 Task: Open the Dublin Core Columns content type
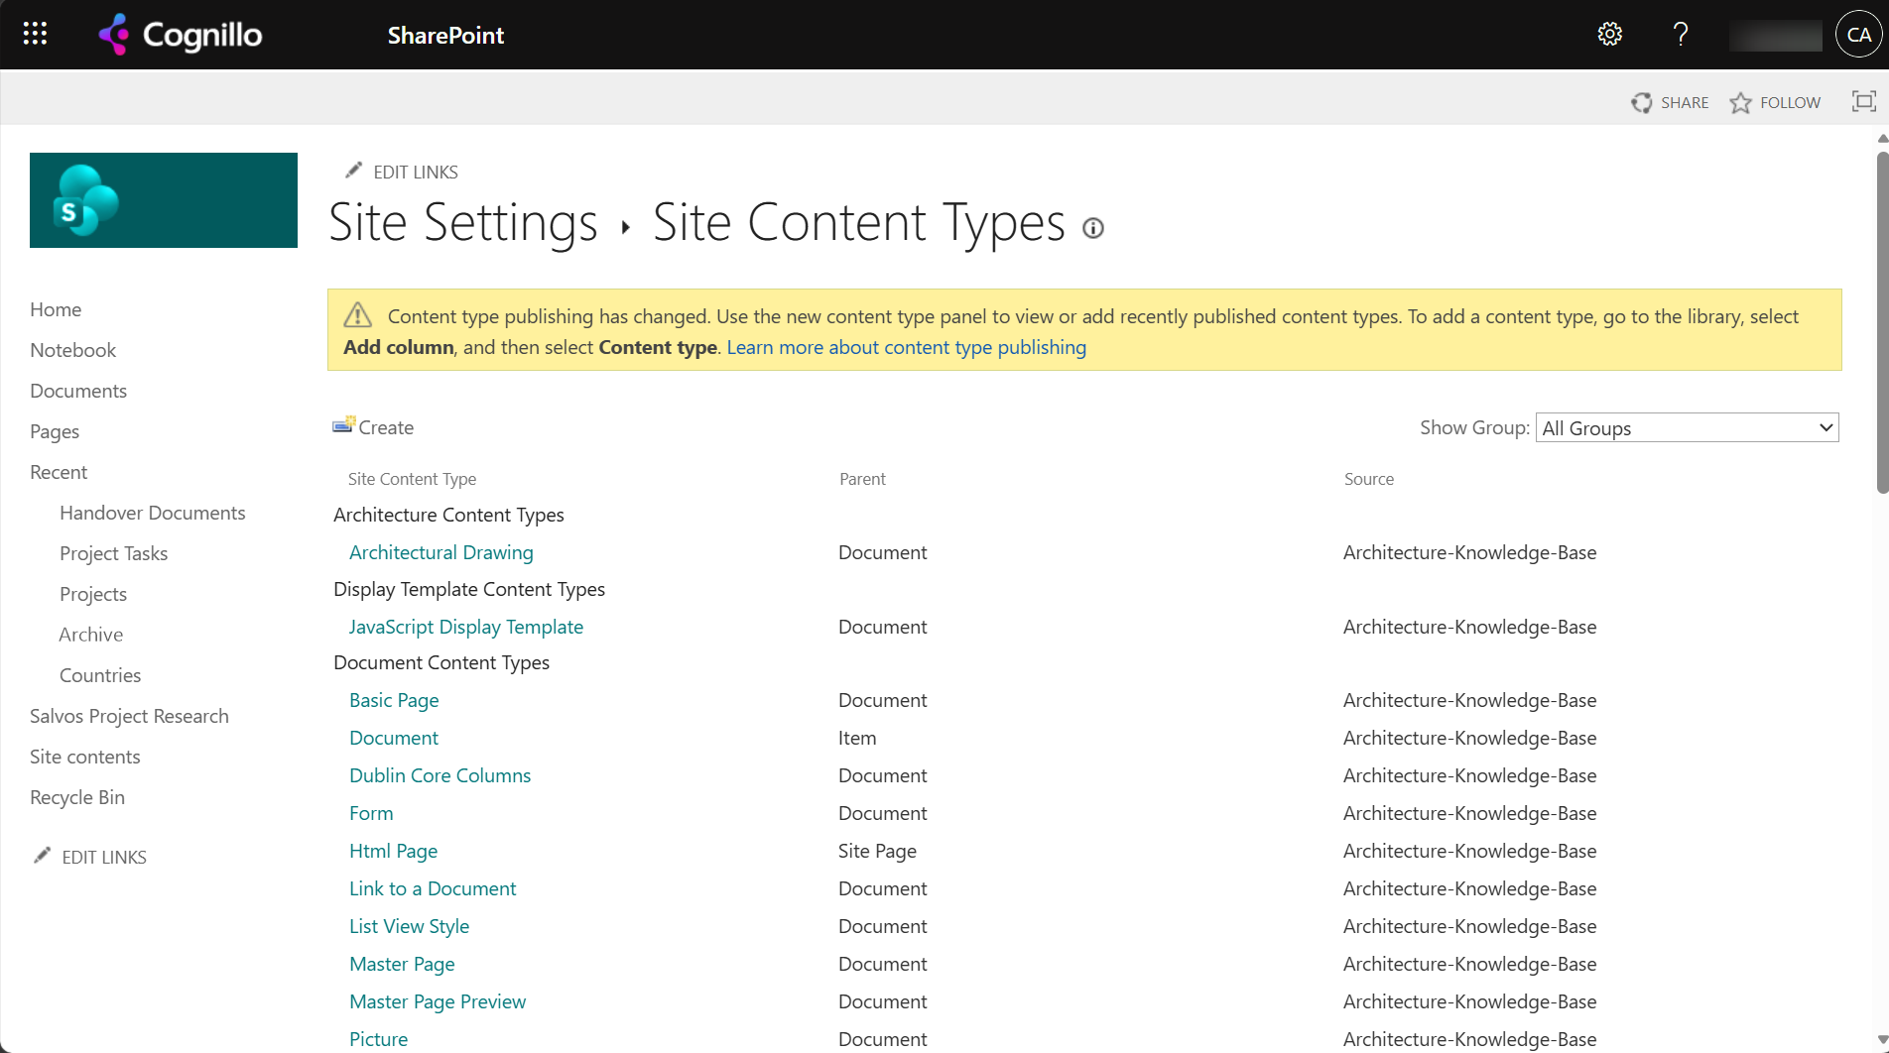(441, 775)
